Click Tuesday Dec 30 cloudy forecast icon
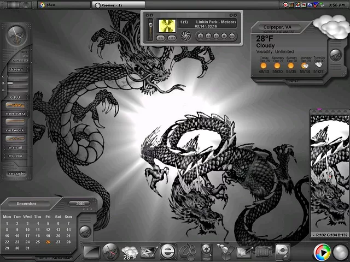The image size is (350, 262). tap(318, 65)
